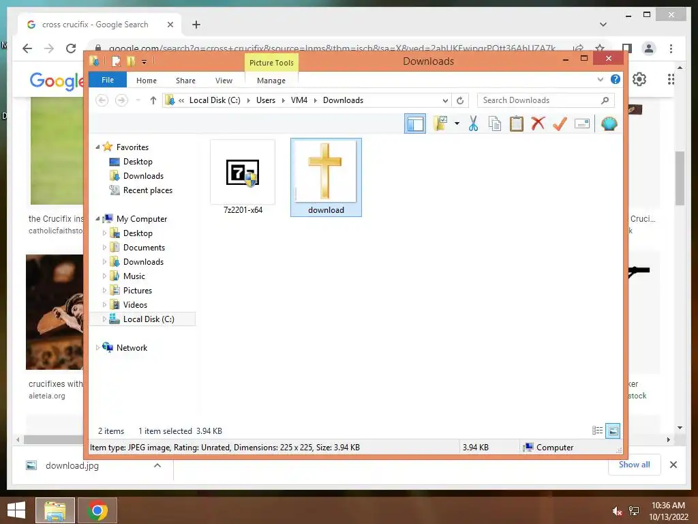Click the magnifier icon in Search Downloads

pos(605,100)
